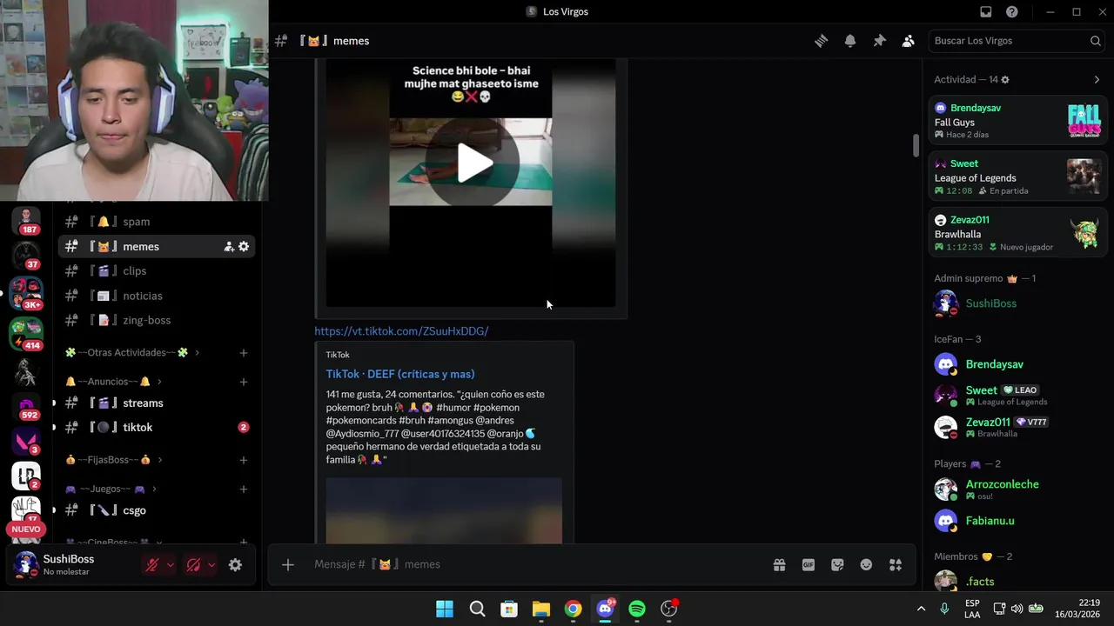Open the help question mark icon
1114x626 pixels.
[1012, 11]
